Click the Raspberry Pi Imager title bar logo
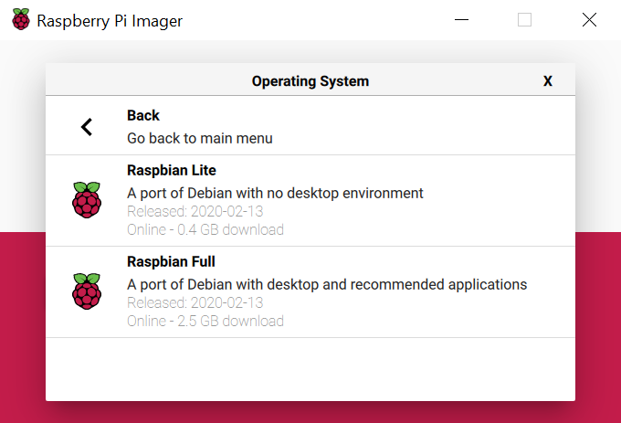The image size is (621, 423). tap(21, 19)
